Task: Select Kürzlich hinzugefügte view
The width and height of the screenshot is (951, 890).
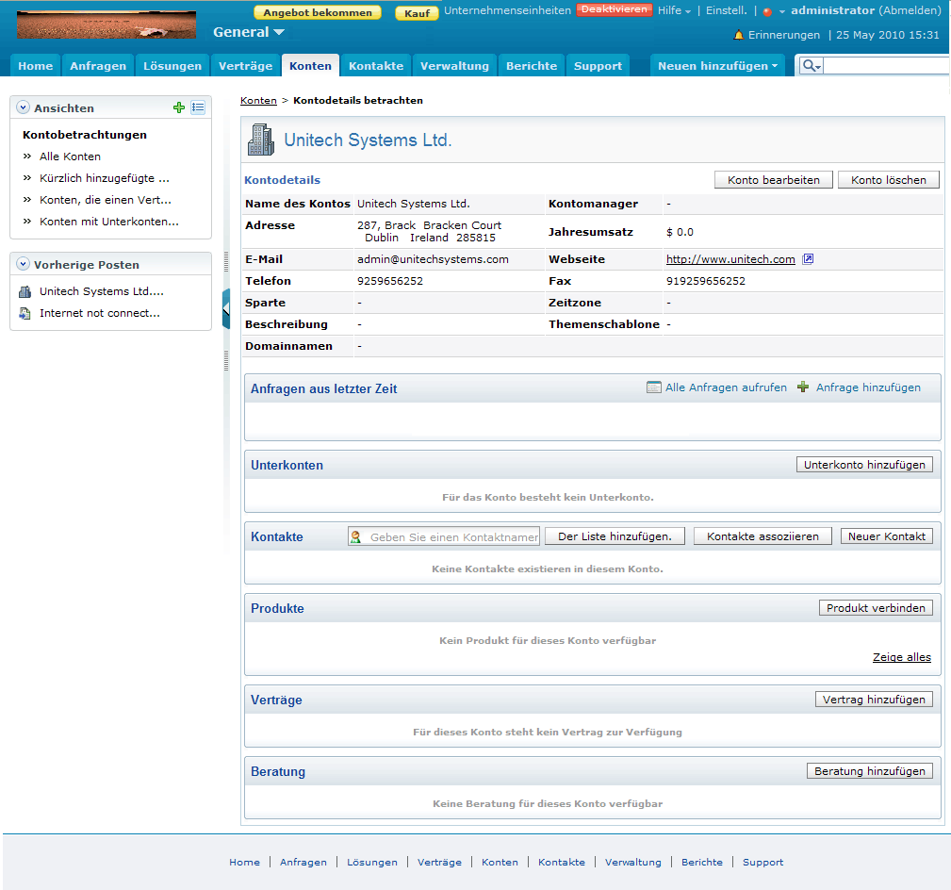Action: click(105, 178)
